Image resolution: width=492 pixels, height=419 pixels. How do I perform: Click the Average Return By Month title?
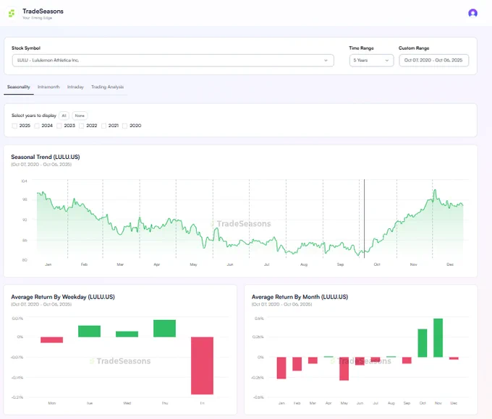(300, 297)
